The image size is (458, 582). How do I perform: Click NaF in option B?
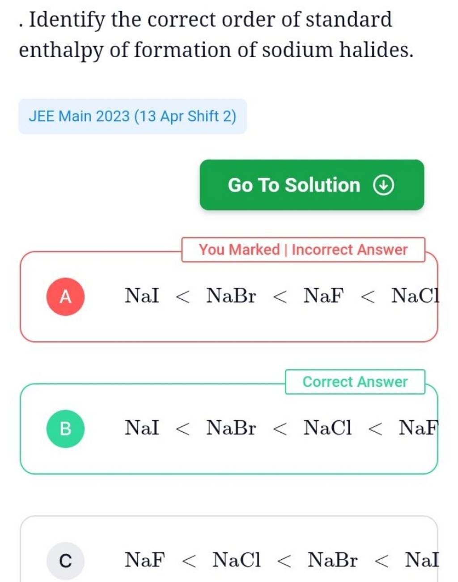(418, 428)
